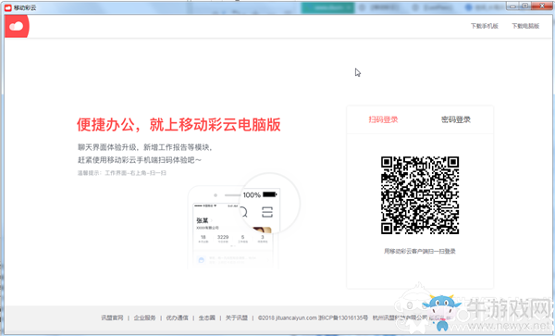Image resolution: width=555 pixels, height=336 pixels.
Task: Switch to the 密码登录 tab
Action: [x=456, y=119]
